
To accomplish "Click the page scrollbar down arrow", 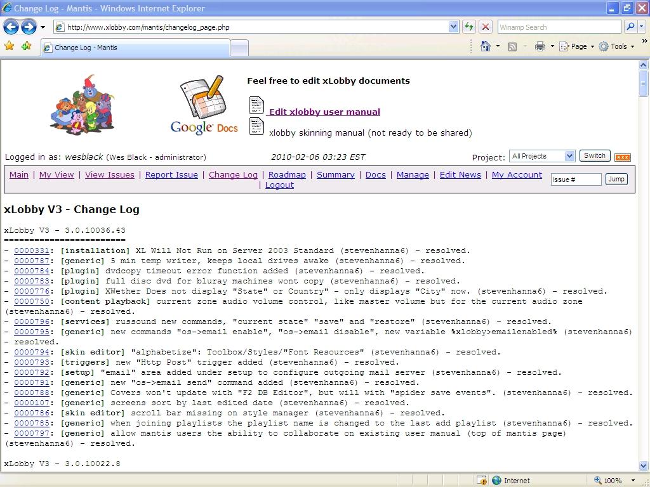I will click(643, 465).
